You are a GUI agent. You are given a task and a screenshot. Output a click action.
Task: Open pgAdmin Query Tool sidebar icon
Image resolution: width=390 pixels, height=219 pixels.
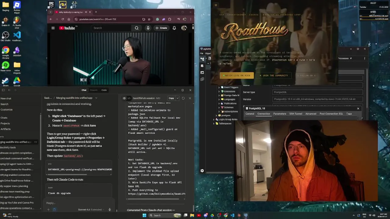click(x=202, y=66)
